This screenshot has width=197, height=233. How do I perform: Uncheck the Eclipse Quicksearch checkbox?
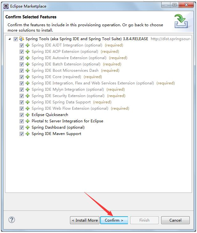click(x=22, y=115)
